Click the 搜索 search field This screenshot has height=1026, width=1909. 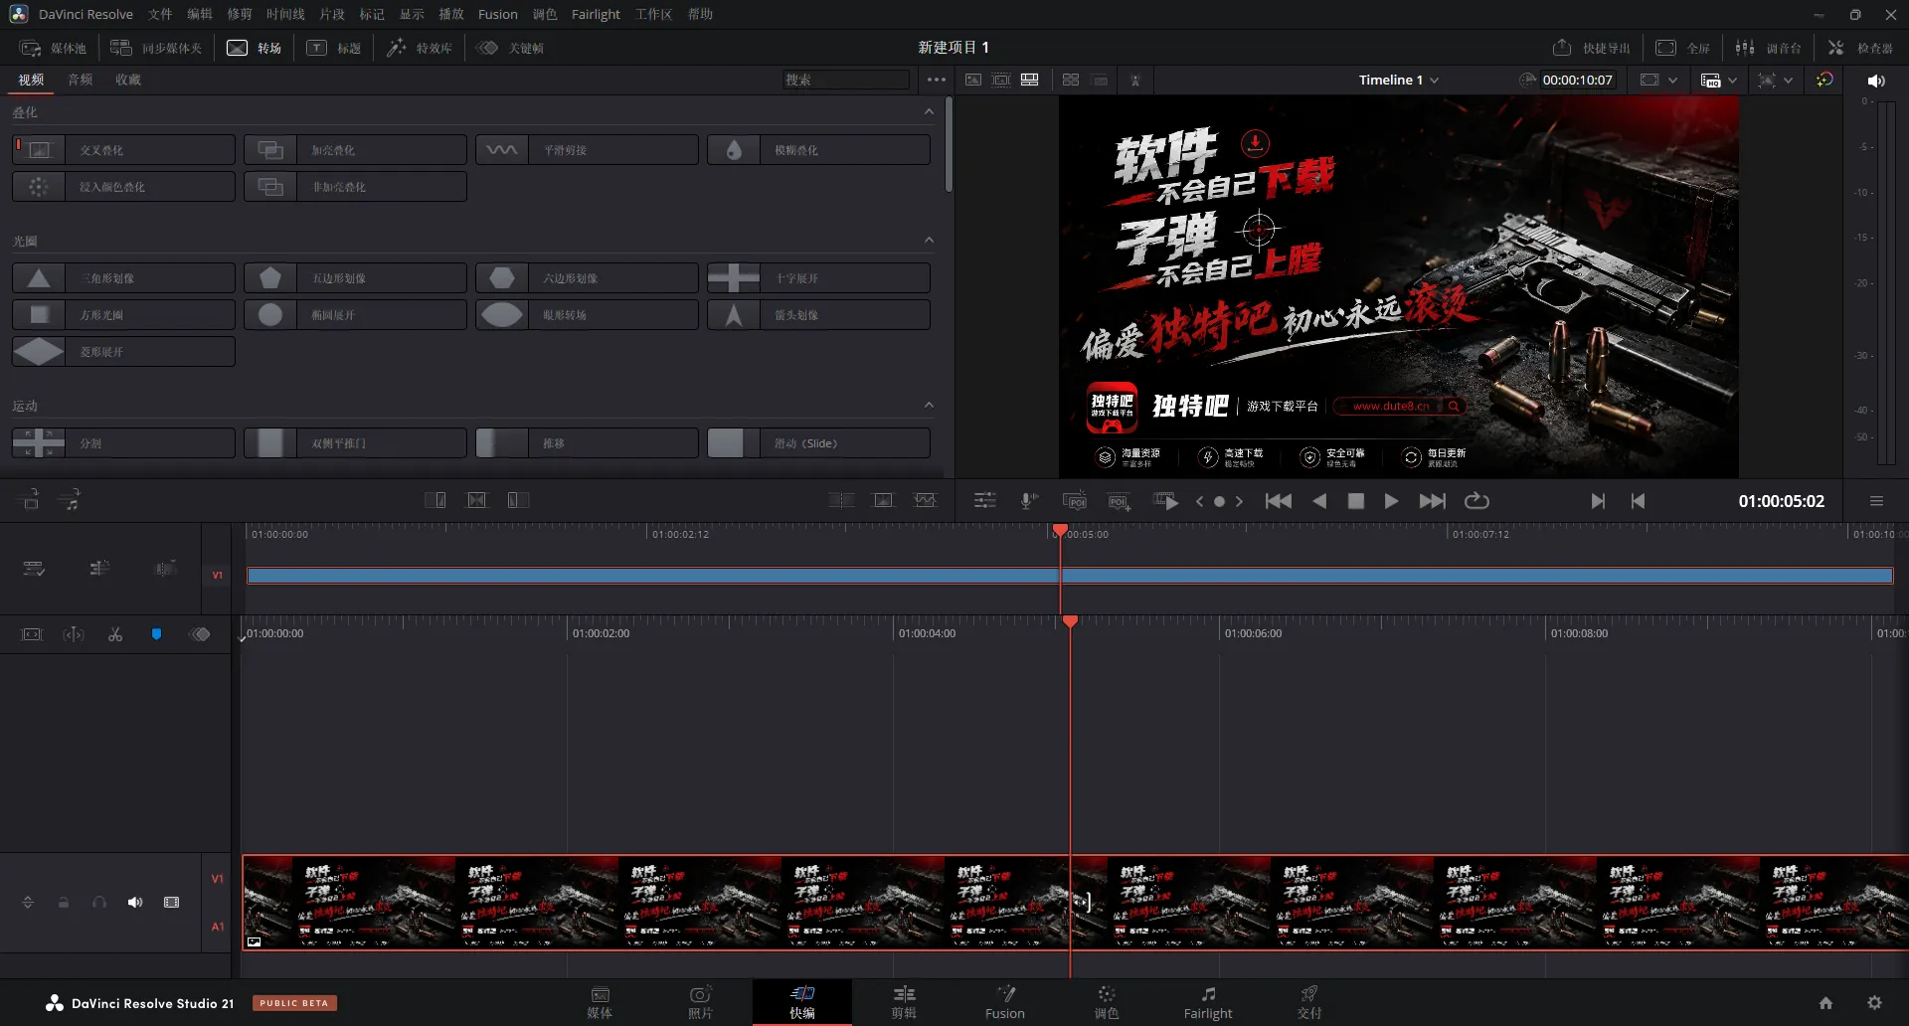click(x=845, y=80)
